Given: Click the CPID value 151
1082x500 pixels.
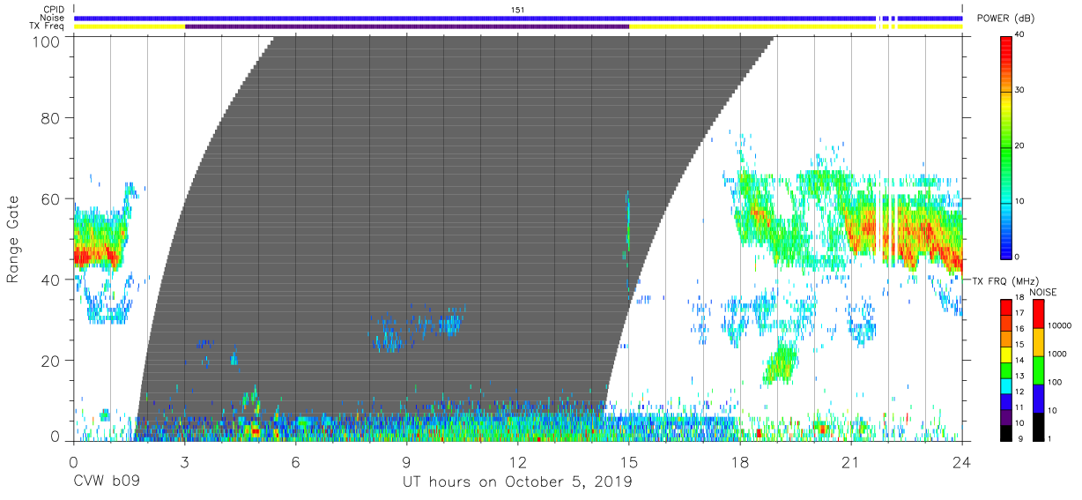Looking at the screenshot, I should [x=518, y=10].
